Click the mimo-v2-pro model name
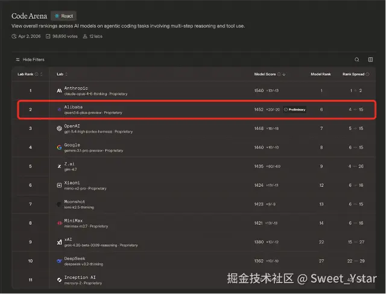This screenshot has height=294, width=386. click(75, 188)
